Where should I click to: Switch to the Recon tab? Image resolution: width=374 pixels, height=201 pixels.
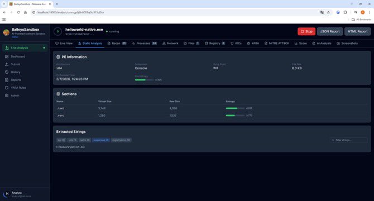point(117,44)
